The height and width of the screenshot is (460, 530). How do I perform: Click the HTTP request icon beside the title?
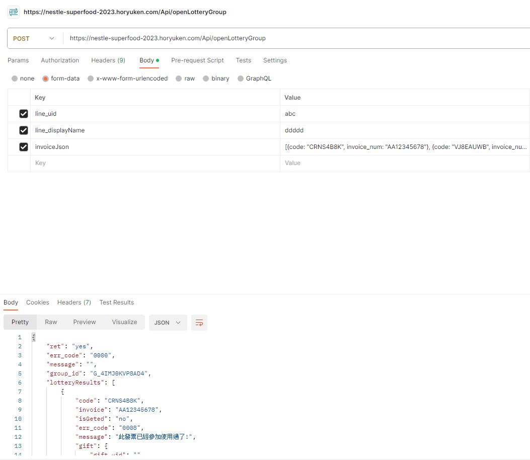pyautogui.click(x=14, y=12)
